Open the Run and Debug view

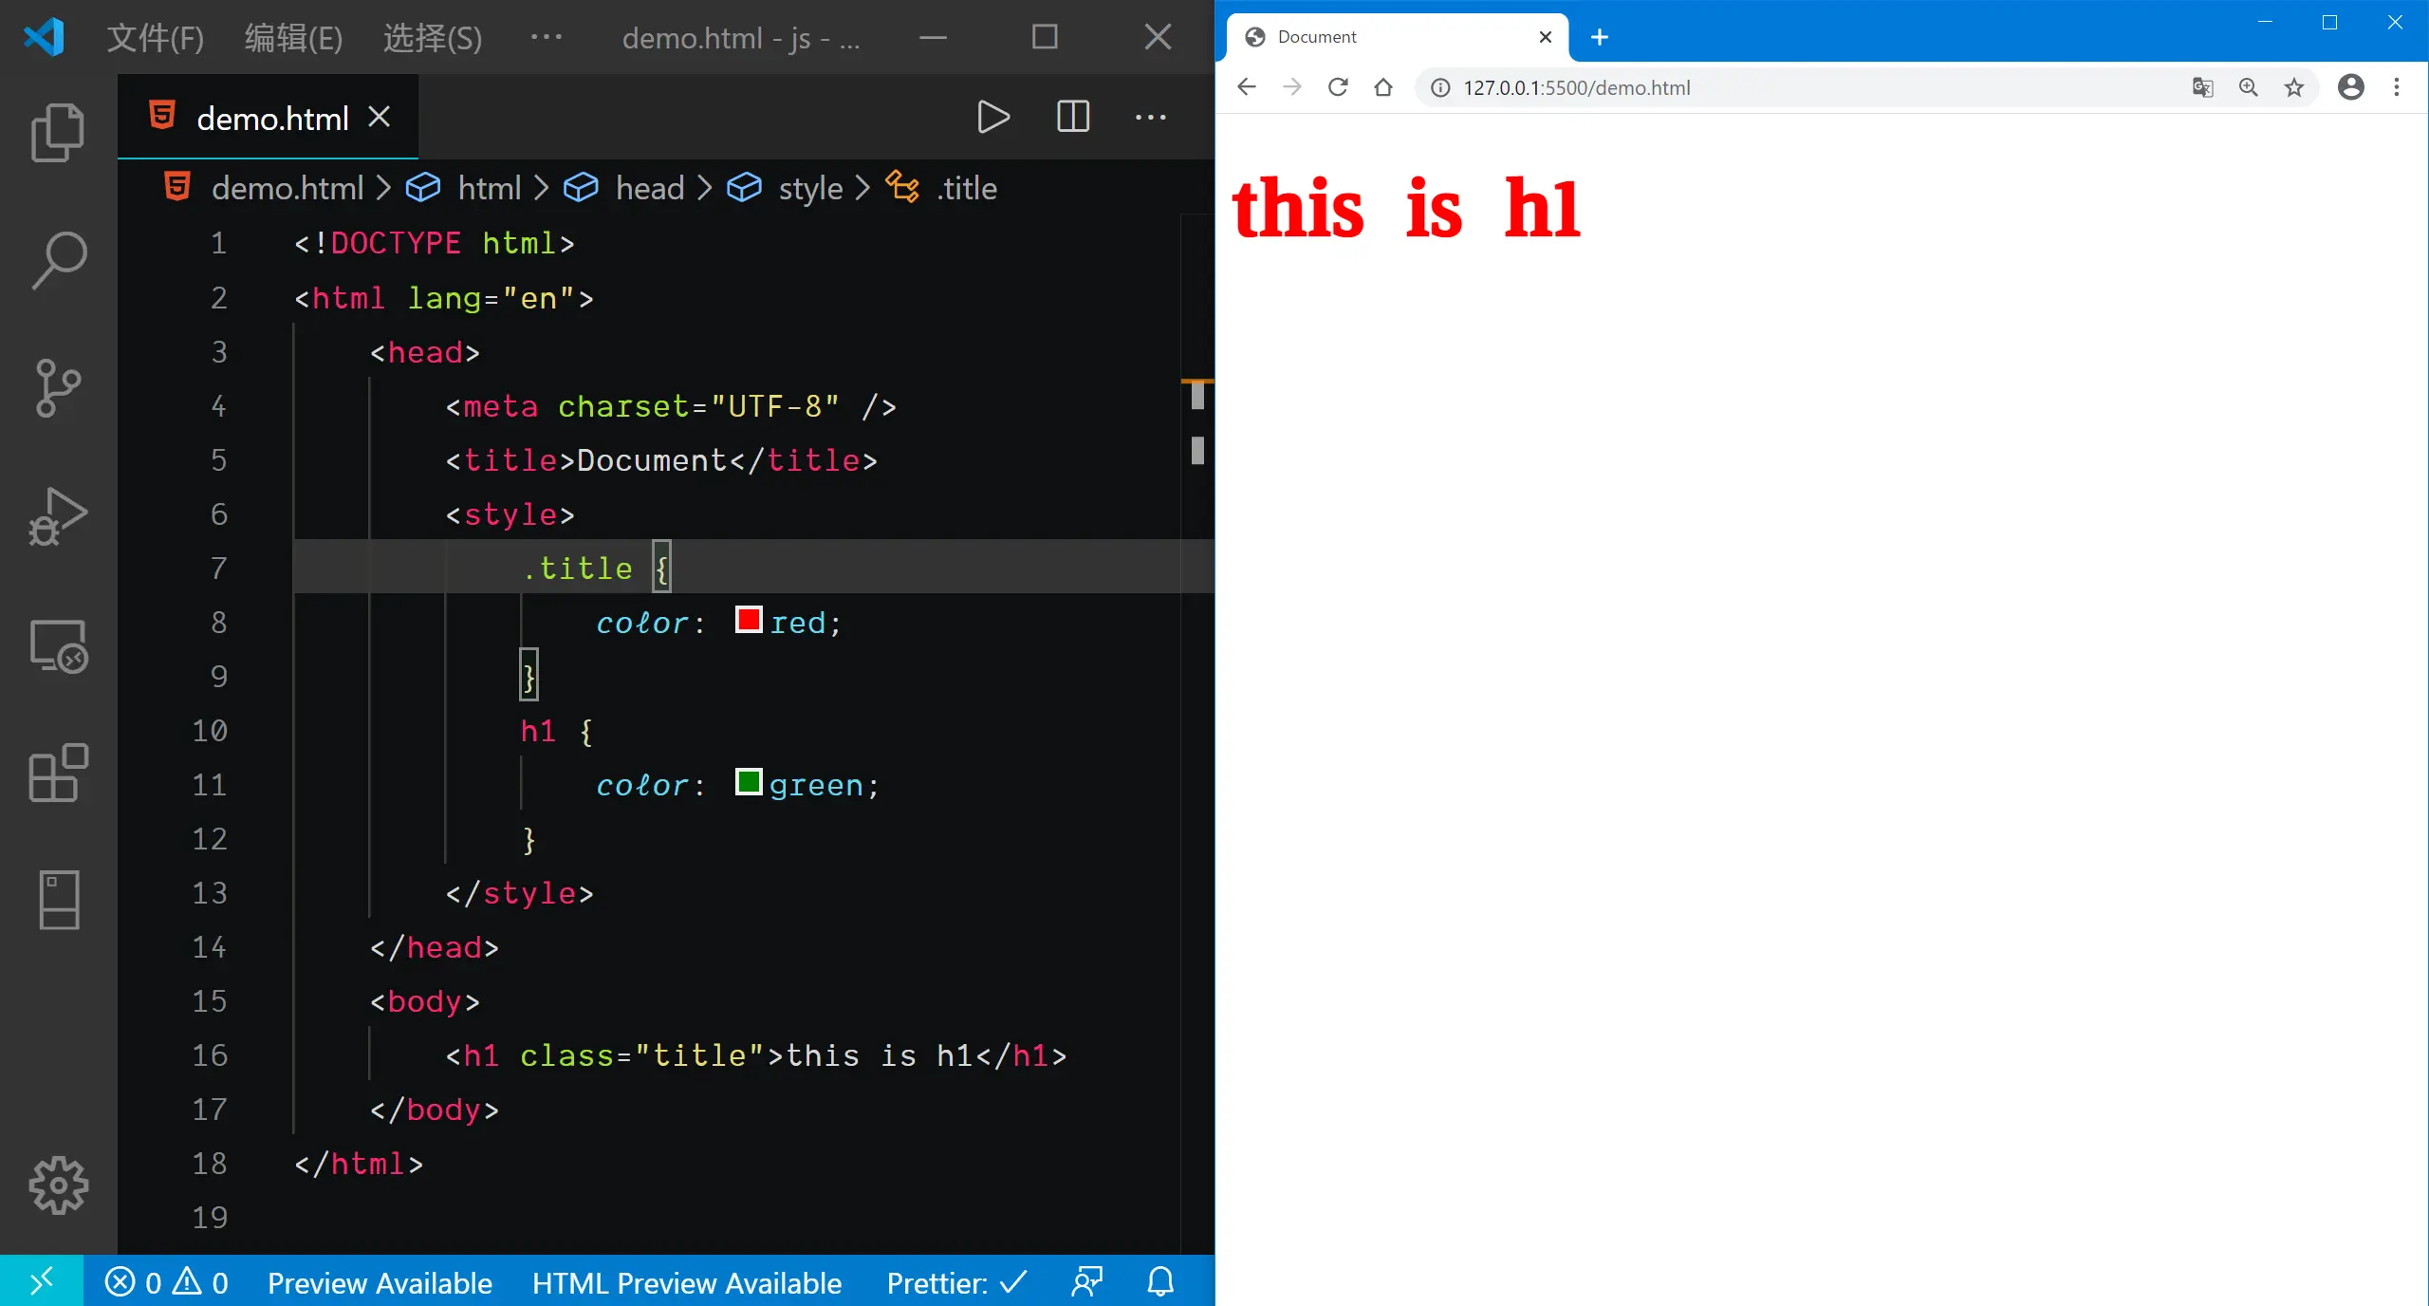pos(58,516)
